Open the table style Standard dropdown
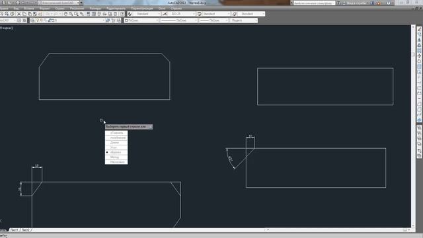423x238 pixels. [x=216, y=14]
